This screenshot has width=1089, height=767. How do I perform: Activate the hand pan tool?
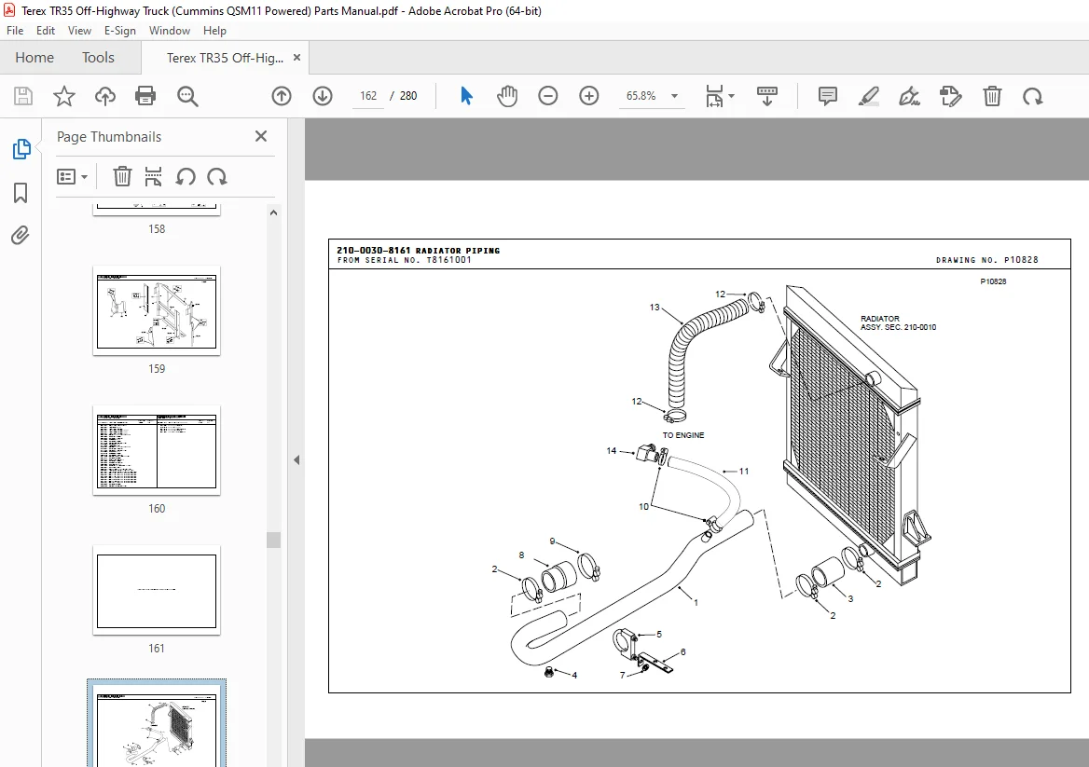(x=507, y=96)
